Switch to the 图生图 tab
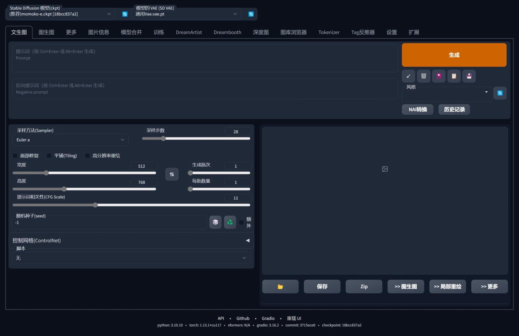Viewport: 519px width, 336px height. (46, 32)
